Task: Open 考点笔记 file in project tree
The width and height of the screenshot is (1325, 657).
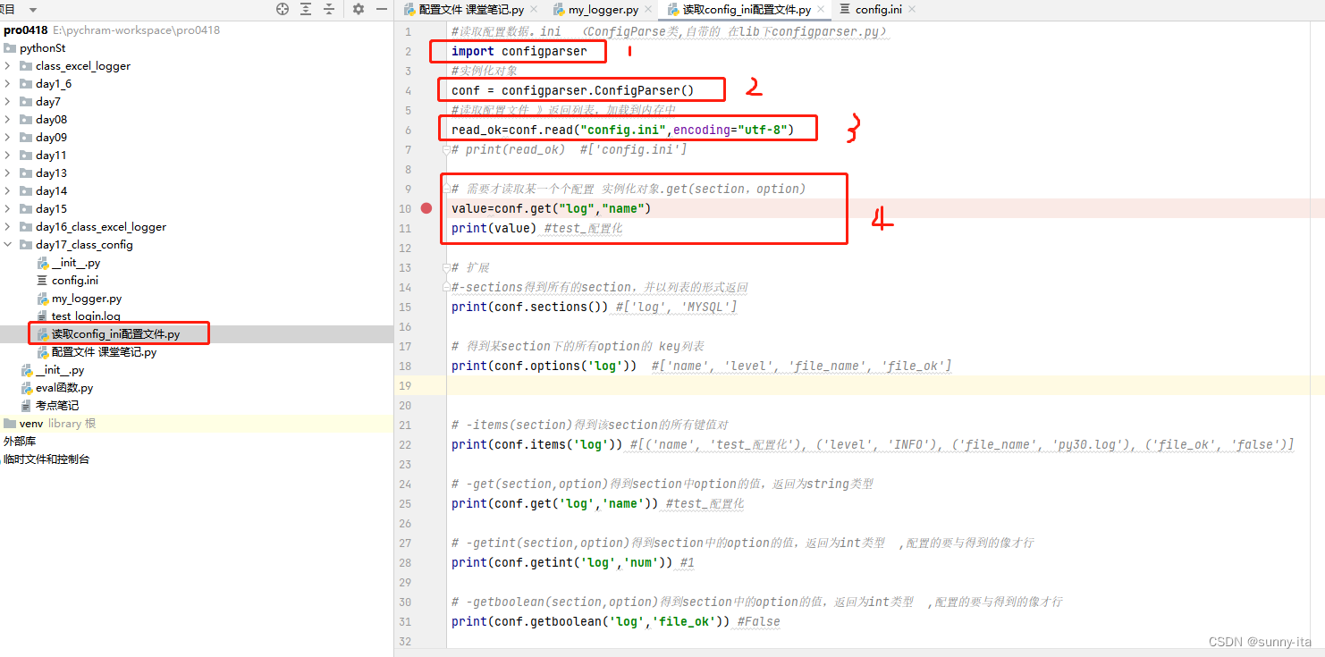Action: (x=57, y=406)
